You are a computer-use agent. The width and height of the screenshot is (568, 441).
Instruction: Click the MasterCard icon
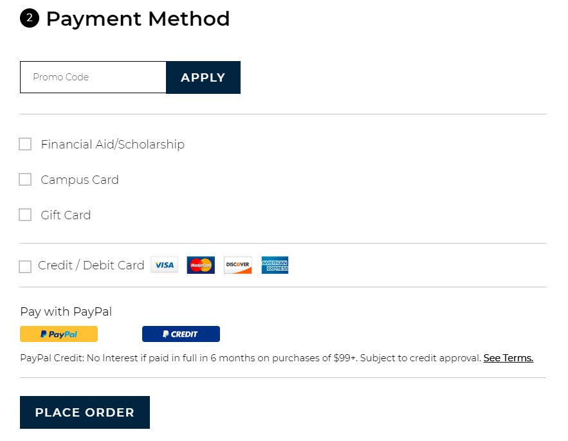(200, 265)
